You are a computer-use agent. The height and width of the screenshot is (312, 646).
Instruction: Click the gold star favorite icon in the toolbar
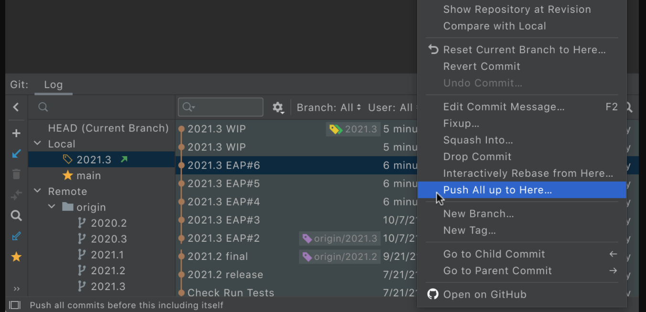pyautogui.click(x=16, y=257)
